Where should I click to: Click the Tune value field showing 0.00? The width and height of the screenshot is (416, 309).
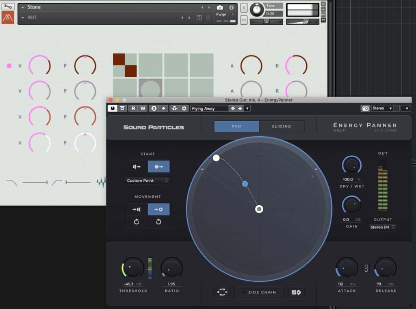pyautogui.click(x=274, y=13)
